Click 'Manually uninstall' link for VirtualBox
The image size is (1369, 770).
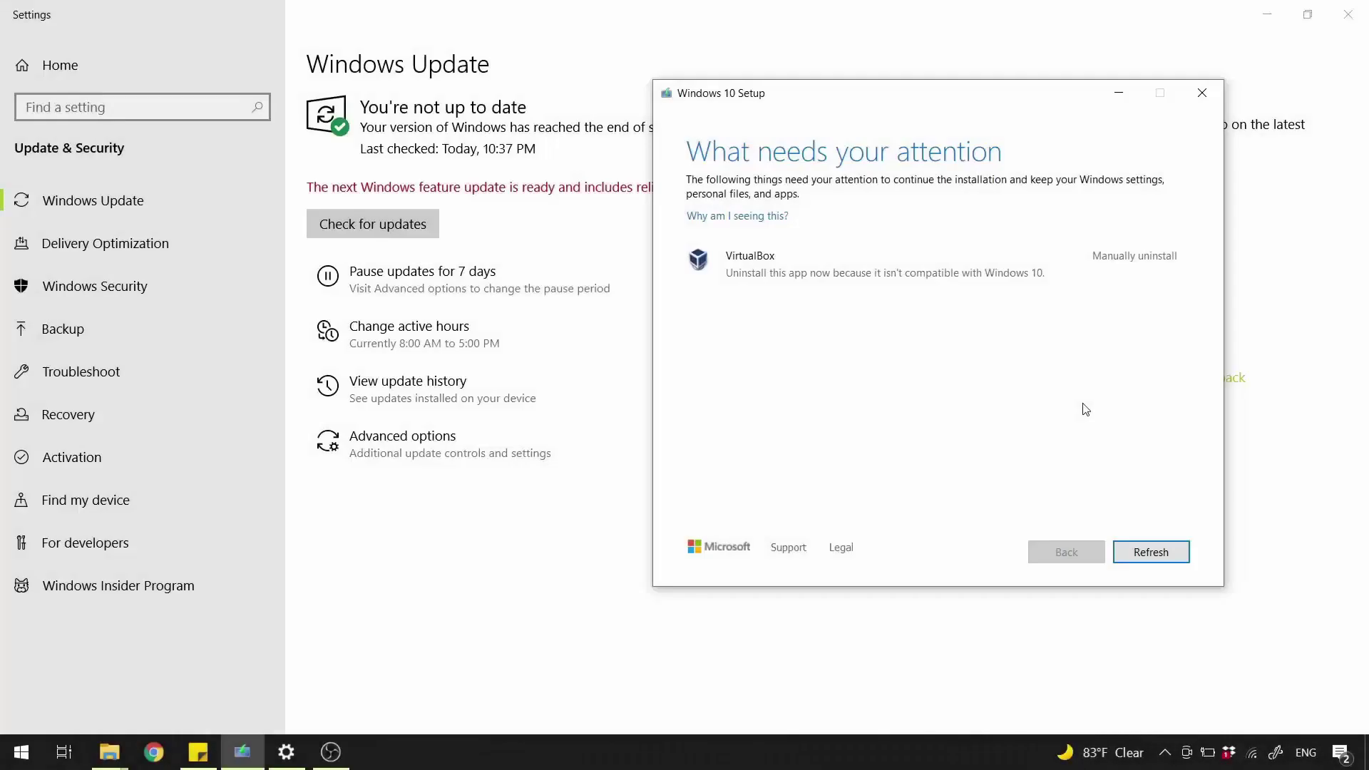pyautogui.click(x=1134, y=255)
